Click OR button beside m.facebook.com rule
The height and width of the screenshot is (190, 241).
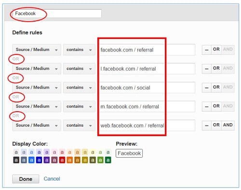click(x=216, y=106)
